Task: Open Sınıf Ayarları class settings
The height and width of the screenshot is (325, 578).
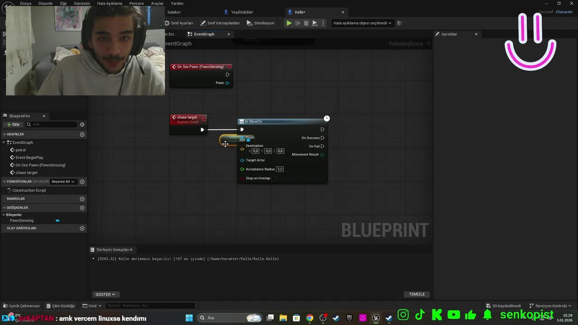Action: pyautogui.click(x=179, y=23)
